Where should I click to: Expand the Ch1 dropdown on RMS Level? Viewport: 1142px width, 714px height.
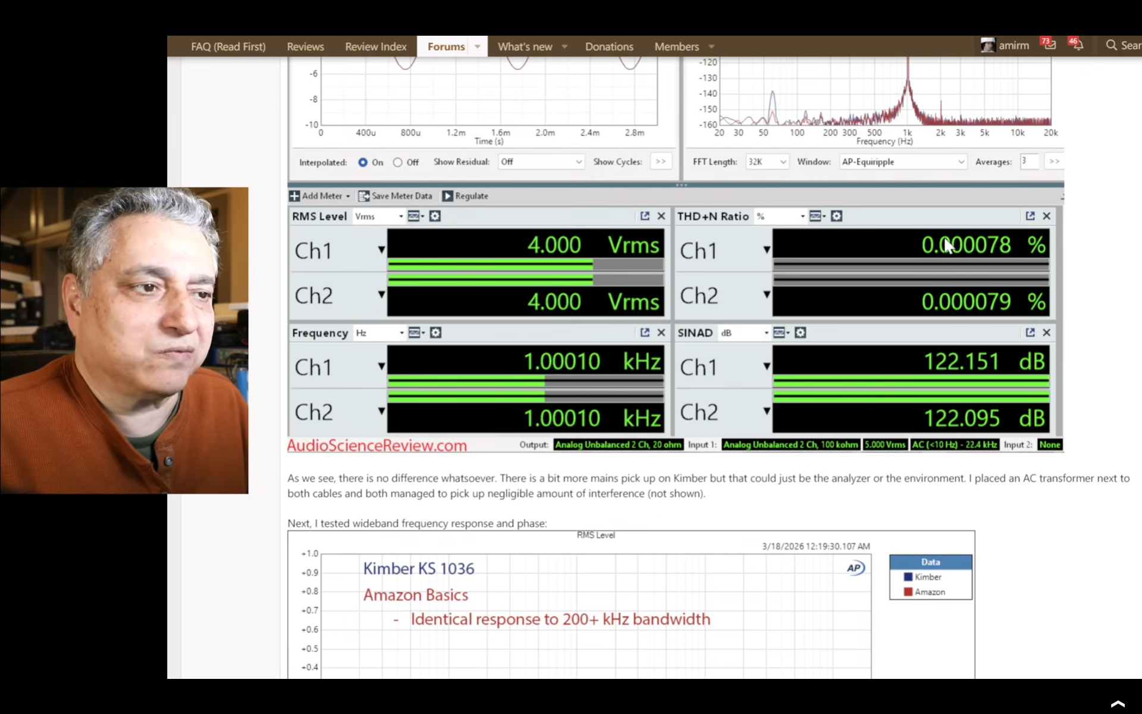(x=381, y=250)
